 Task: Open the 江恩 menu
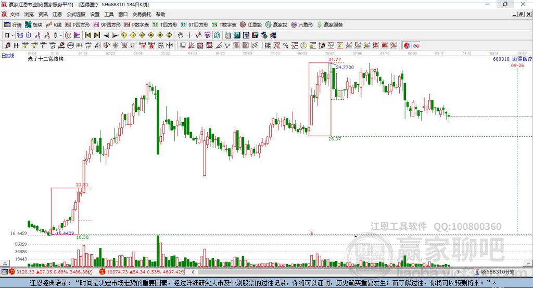57,14
